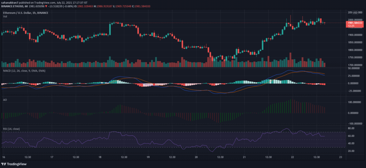The image size is (366, 168).
Task: Click the date label 23 on the time axis
Action: click(341, 157)
